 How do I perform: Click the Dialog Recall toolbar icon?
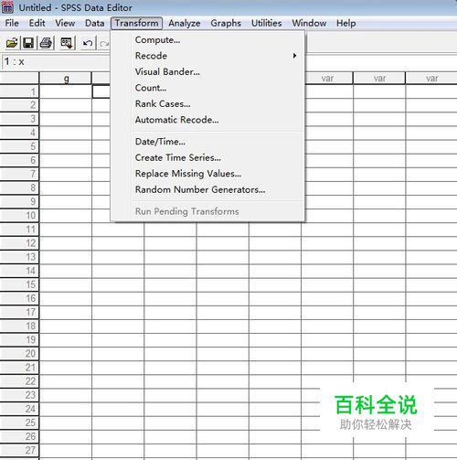pos(67,43)
